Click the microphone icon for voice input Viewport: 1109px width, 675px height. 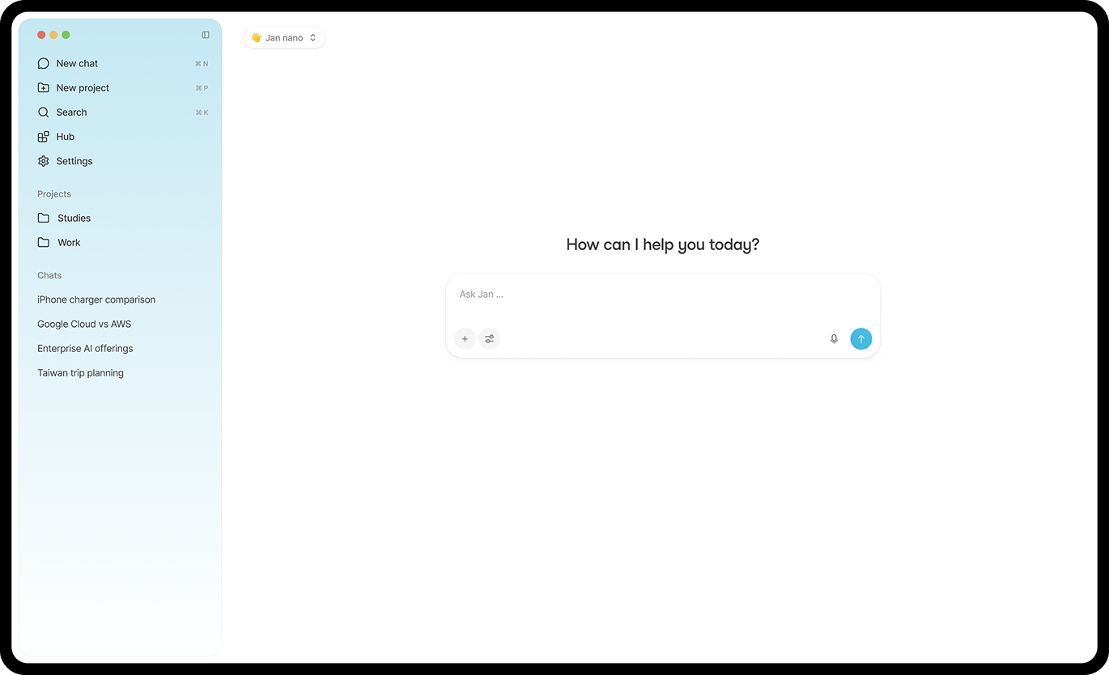point(834,338)
